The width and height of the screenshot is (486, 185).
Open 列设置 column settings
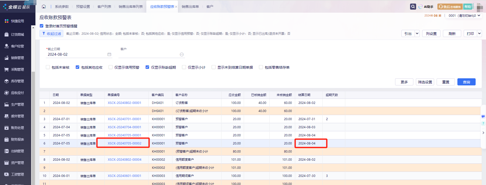[431, 33]
